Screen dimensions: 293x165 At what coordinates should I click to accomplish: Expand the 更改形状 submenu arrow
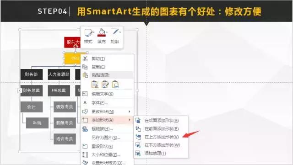[129, 112]
